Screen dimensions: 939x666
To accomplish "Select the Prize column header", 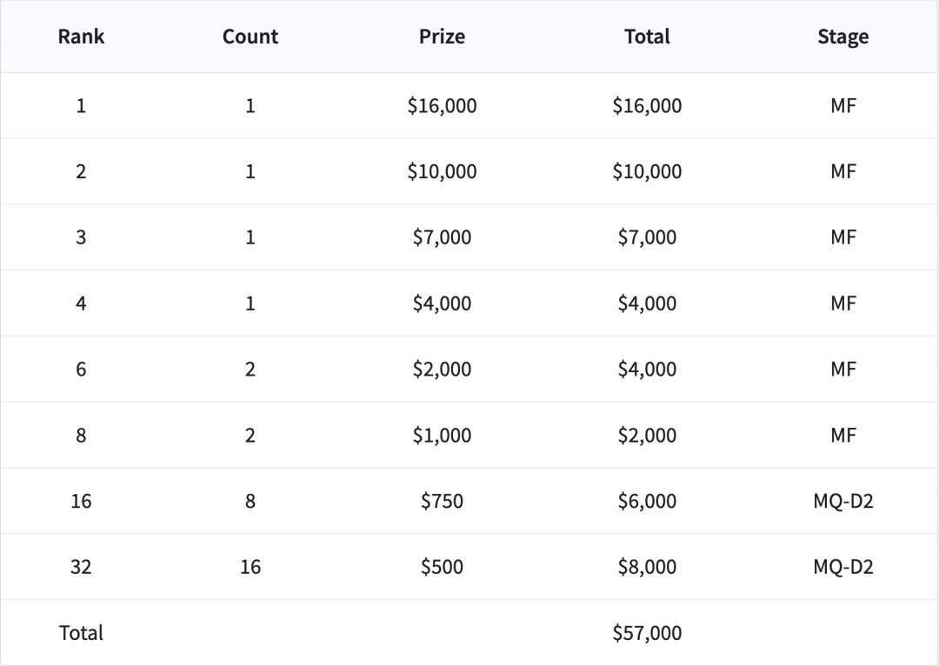I will [x=442, y=37].
